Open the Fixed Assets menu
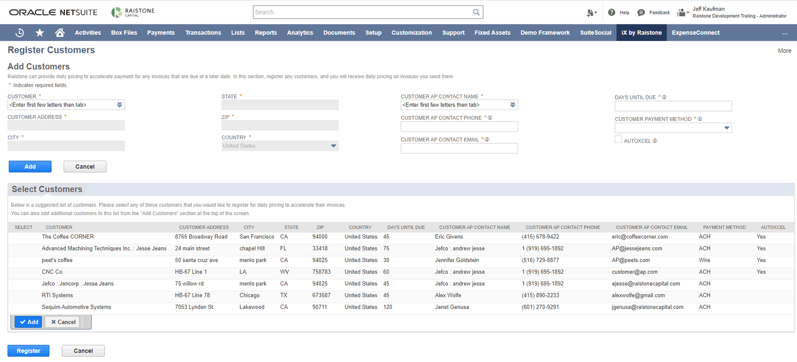 click(492, 33)
